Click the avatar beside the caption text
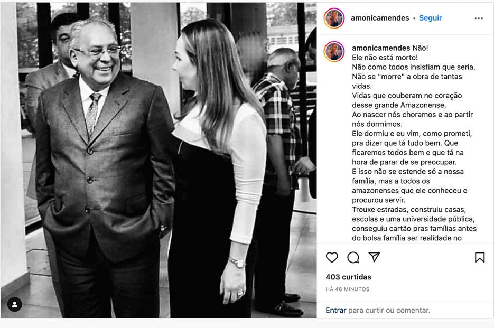The width and height of the screenshot is (494, 328). [x=334, y=52]
